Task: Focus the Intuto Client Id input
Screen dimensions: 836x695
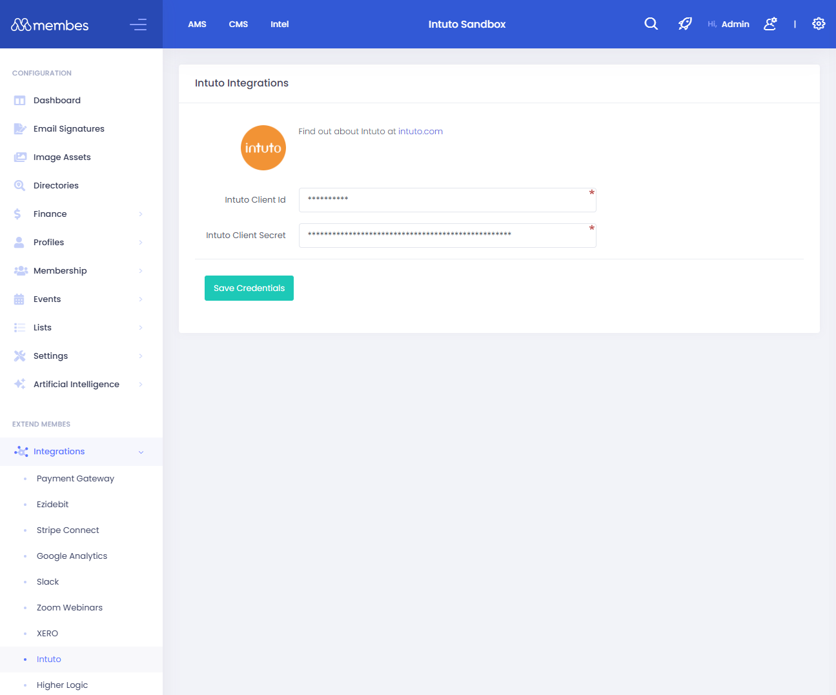Action: (447, 200)
